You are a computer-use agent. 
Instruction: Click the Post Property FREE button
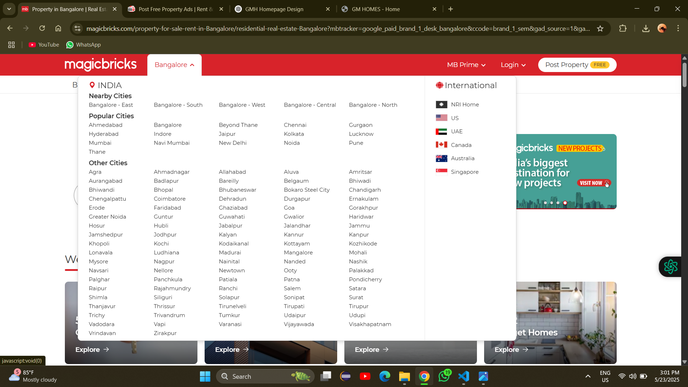click(577, 65)
